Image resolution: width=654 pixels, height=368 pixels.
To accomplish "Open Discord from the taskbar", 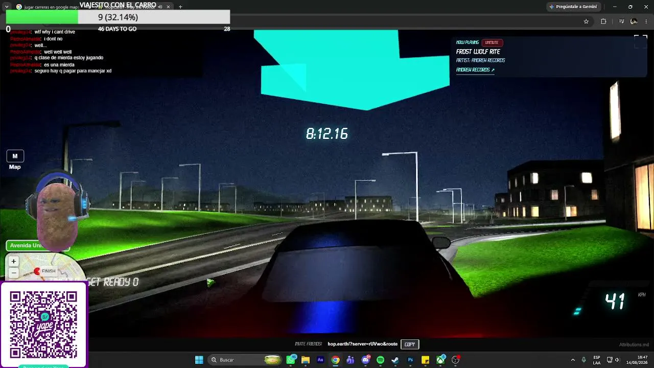I will coord(365,360).
